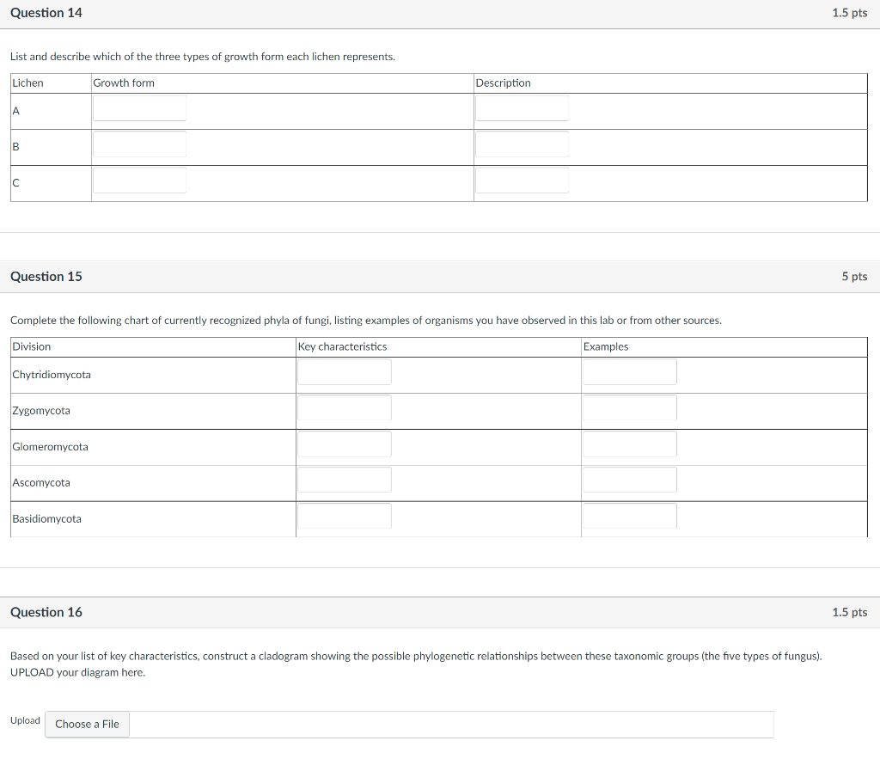
Task: Click the Glomeromycota division cell
Action: 153,447
